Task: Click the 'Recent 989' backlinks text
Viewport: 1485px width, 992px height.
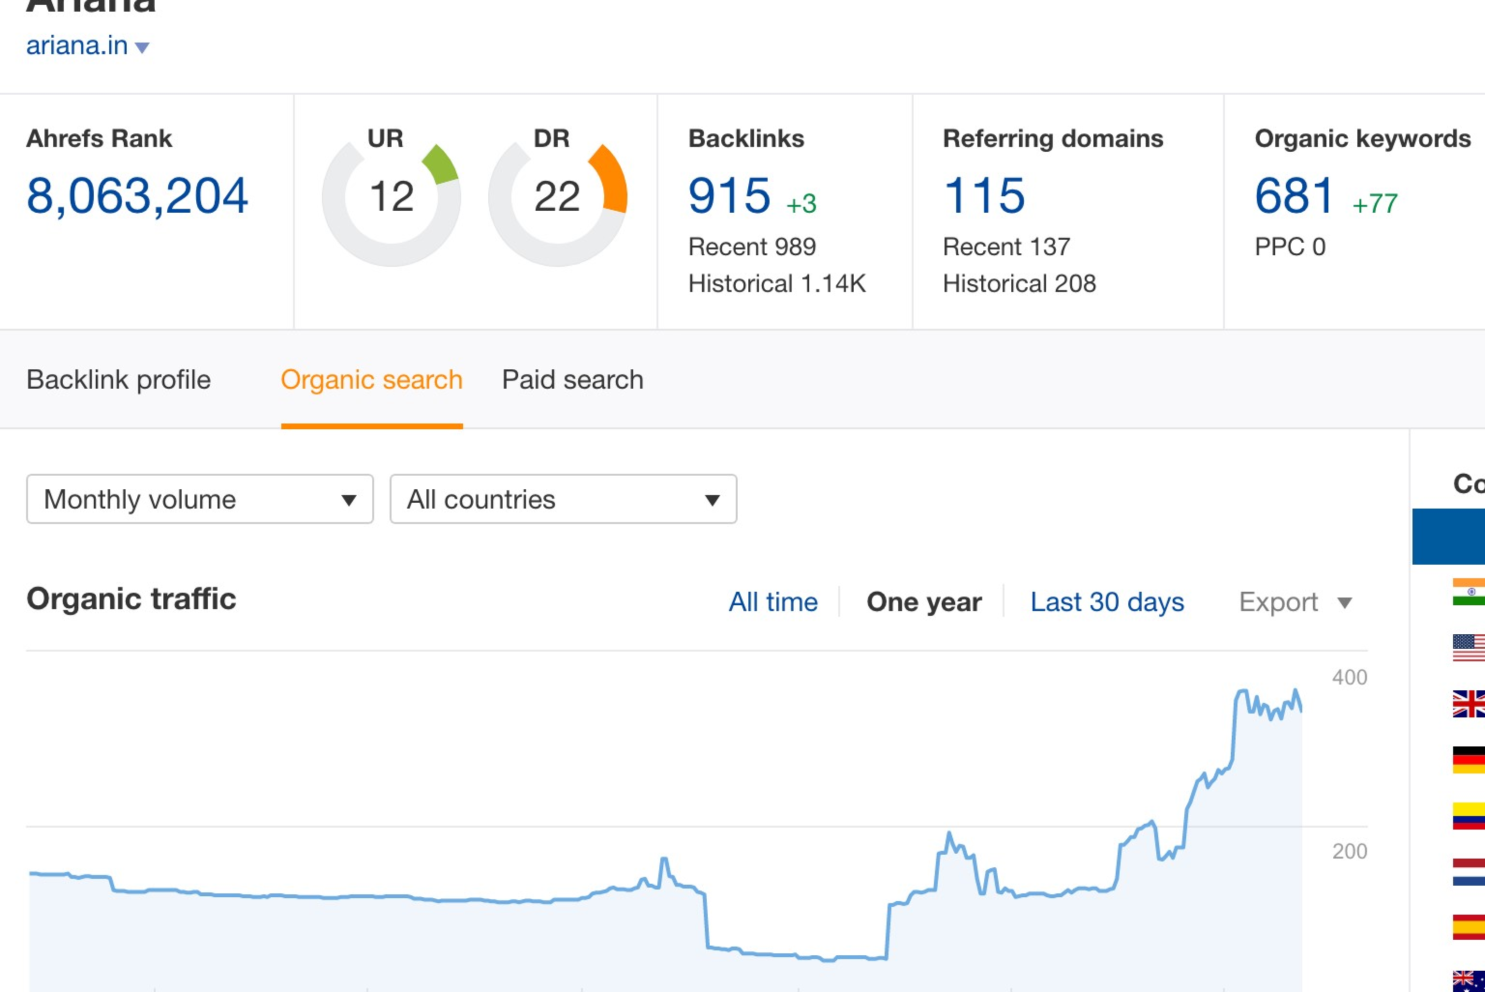Action: pos(752,247)
